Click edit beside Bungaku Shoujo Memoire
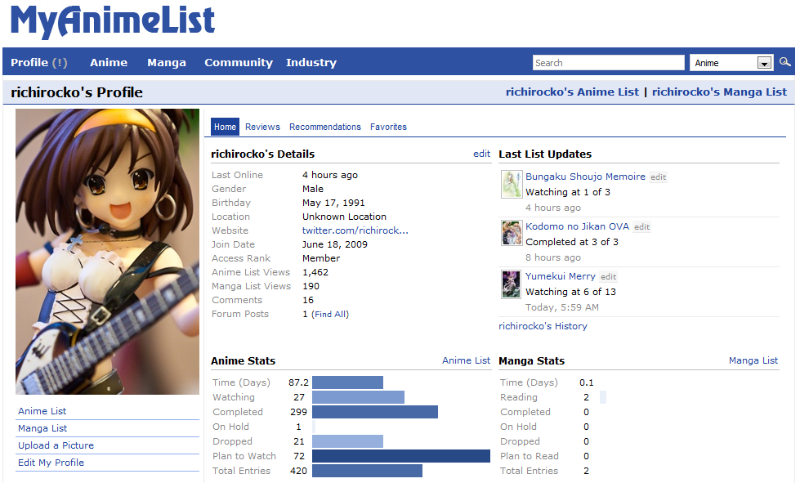 pos(658,177)
